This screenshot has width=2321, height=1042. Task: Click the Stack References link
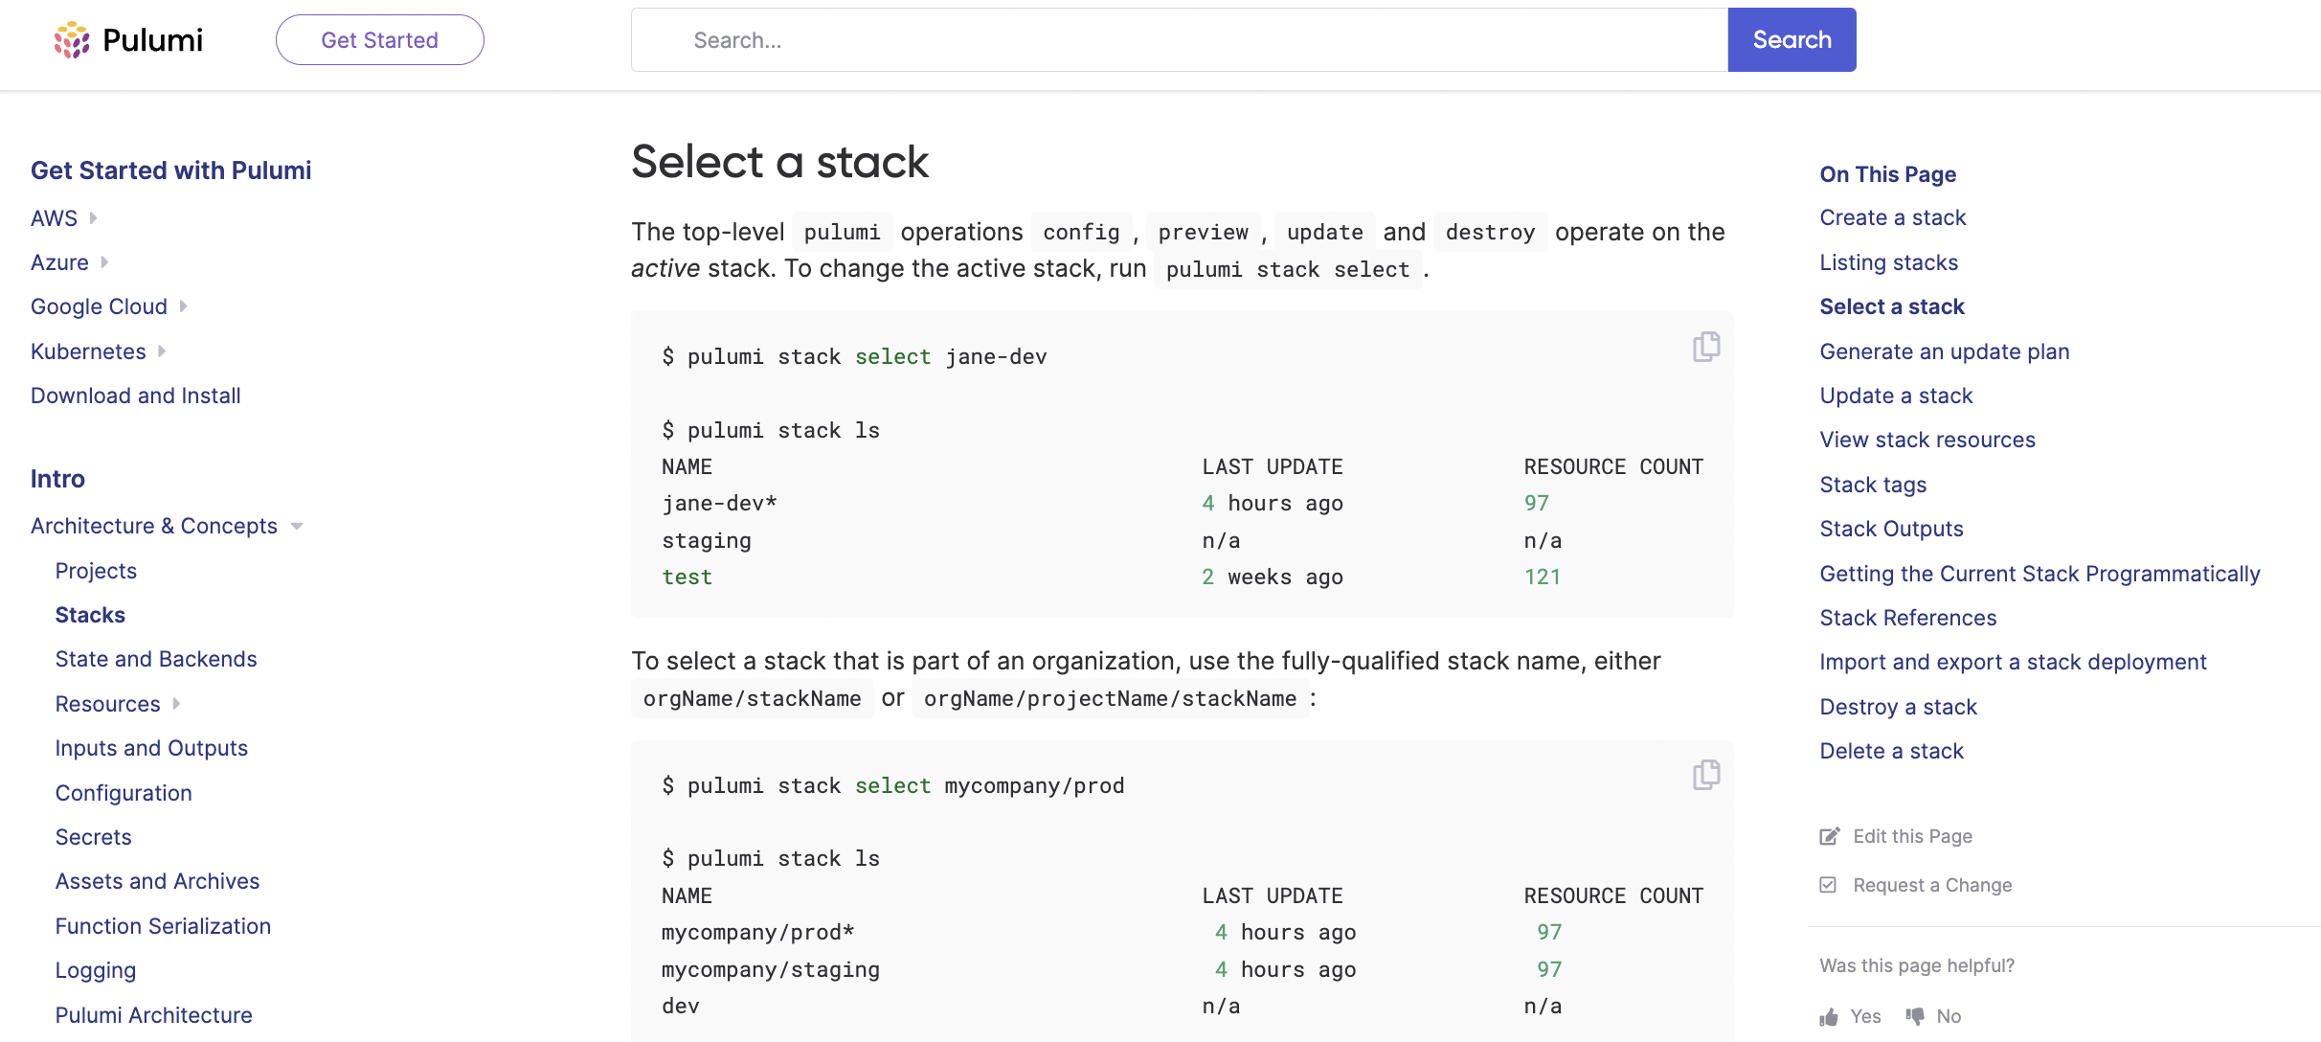pos(1908,617)
